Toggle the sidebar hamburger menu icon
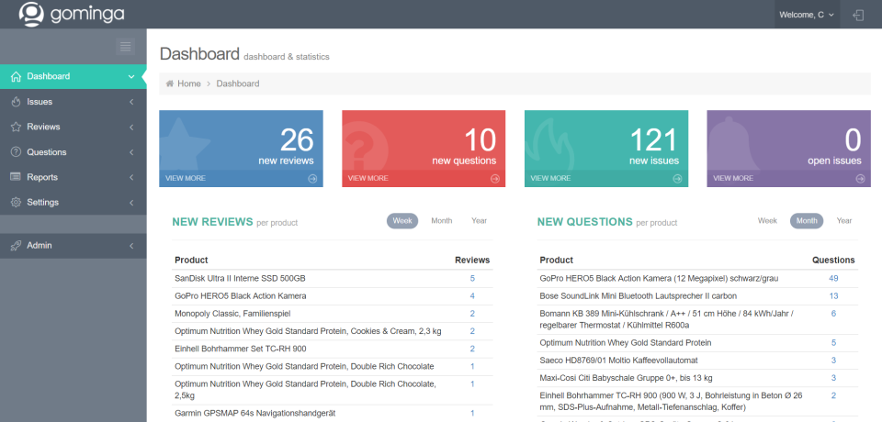Screen dimensions: 882x422 point(126,46)
